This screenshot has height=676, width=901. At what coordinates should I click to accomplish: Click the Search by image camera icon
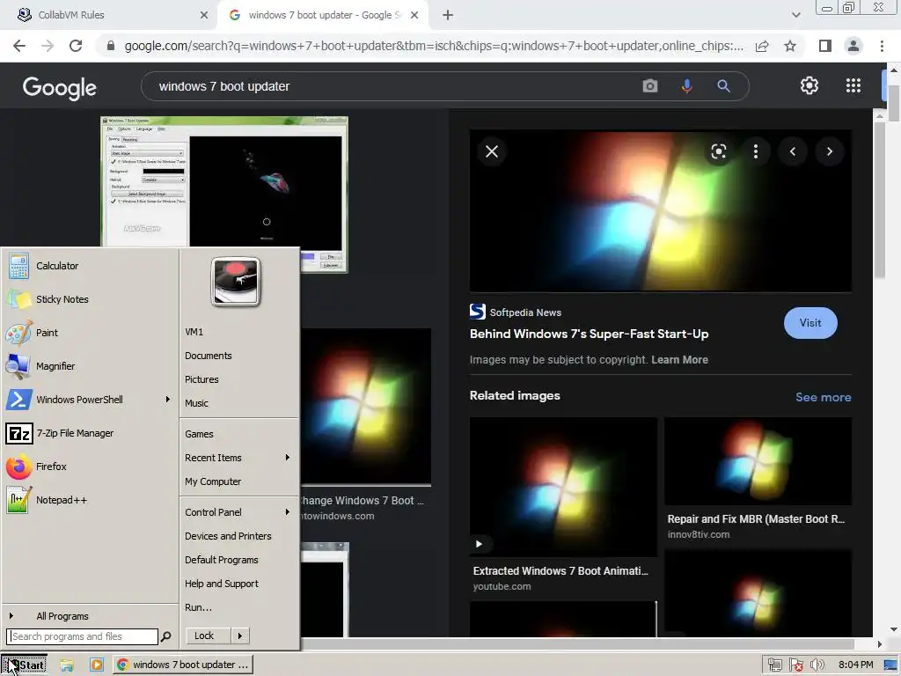tap(650, 86)
